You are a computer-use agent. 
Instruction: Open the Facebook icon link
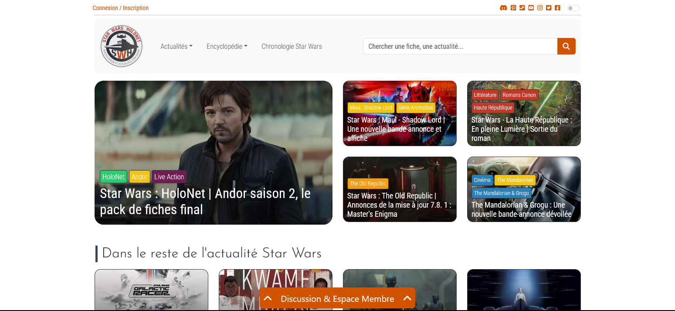click(x=557, y=8)
